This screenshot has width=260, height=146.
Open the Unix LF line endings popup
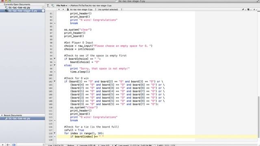click(107, 145)
